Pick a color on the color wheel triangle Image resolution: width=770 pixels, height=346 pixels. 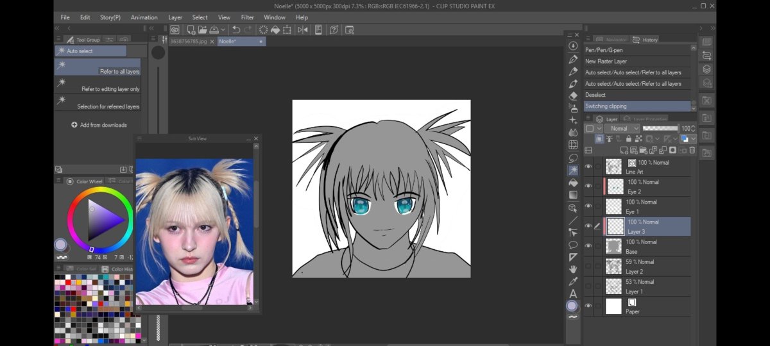pyautogui.click(x=105, y=220)
